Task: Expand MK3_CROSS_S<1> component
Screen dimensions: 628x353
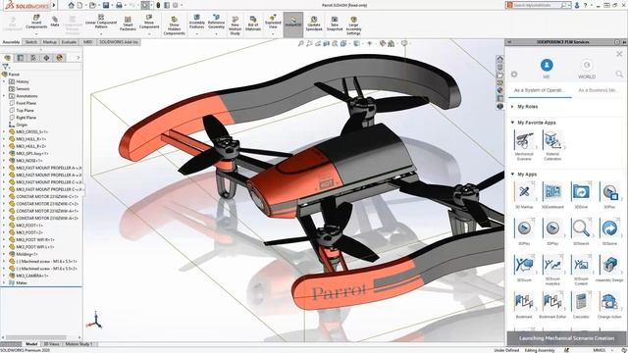Action: click(4, 131)
